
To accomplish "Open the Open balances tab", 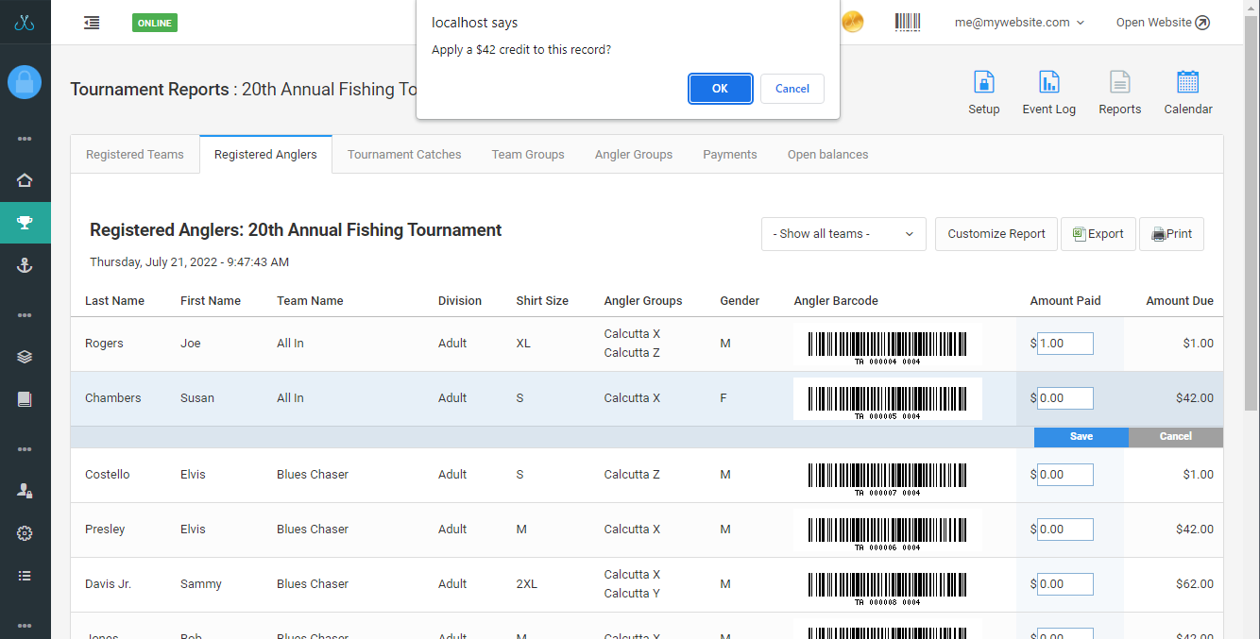I will pyautogui.click(x=828, y=155).
